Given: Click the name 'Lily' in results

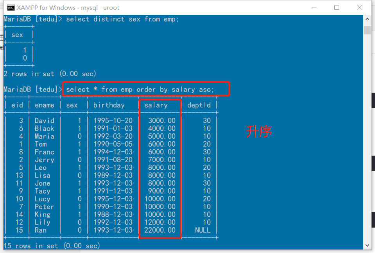Looking at the screenshot, I should 43,222.
